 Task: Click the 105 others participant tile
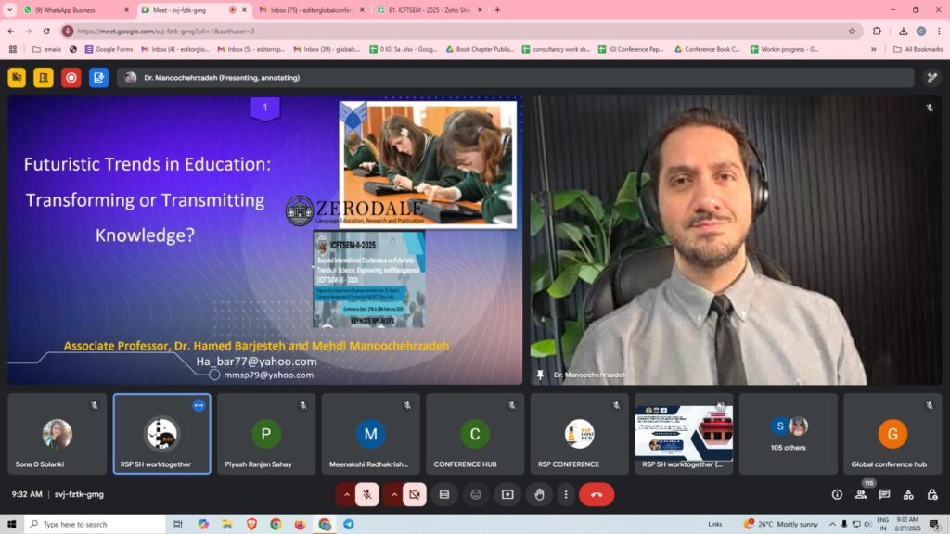(x=788, y=434)
